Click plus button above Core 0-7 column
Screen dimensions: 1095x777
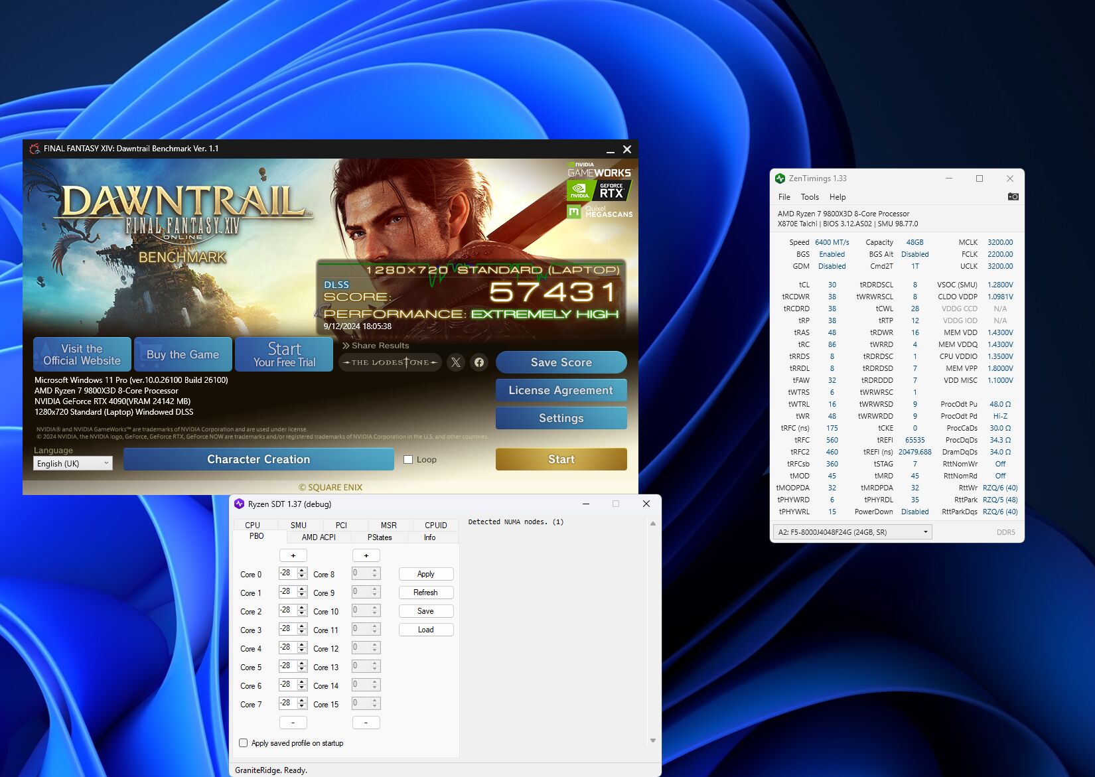293,555
